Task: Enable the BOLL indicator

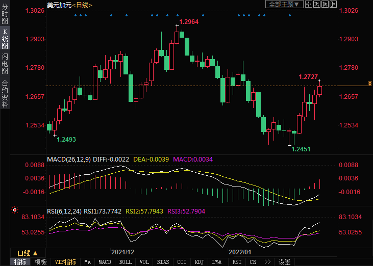Action: 125,262
